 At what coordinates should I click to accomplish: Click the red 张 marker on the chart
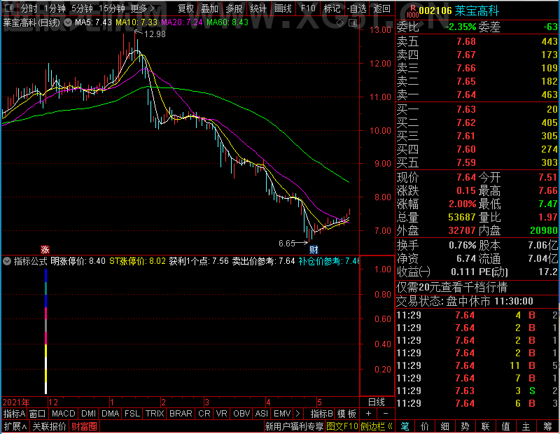pyautogui.click(x=45, y=249)
